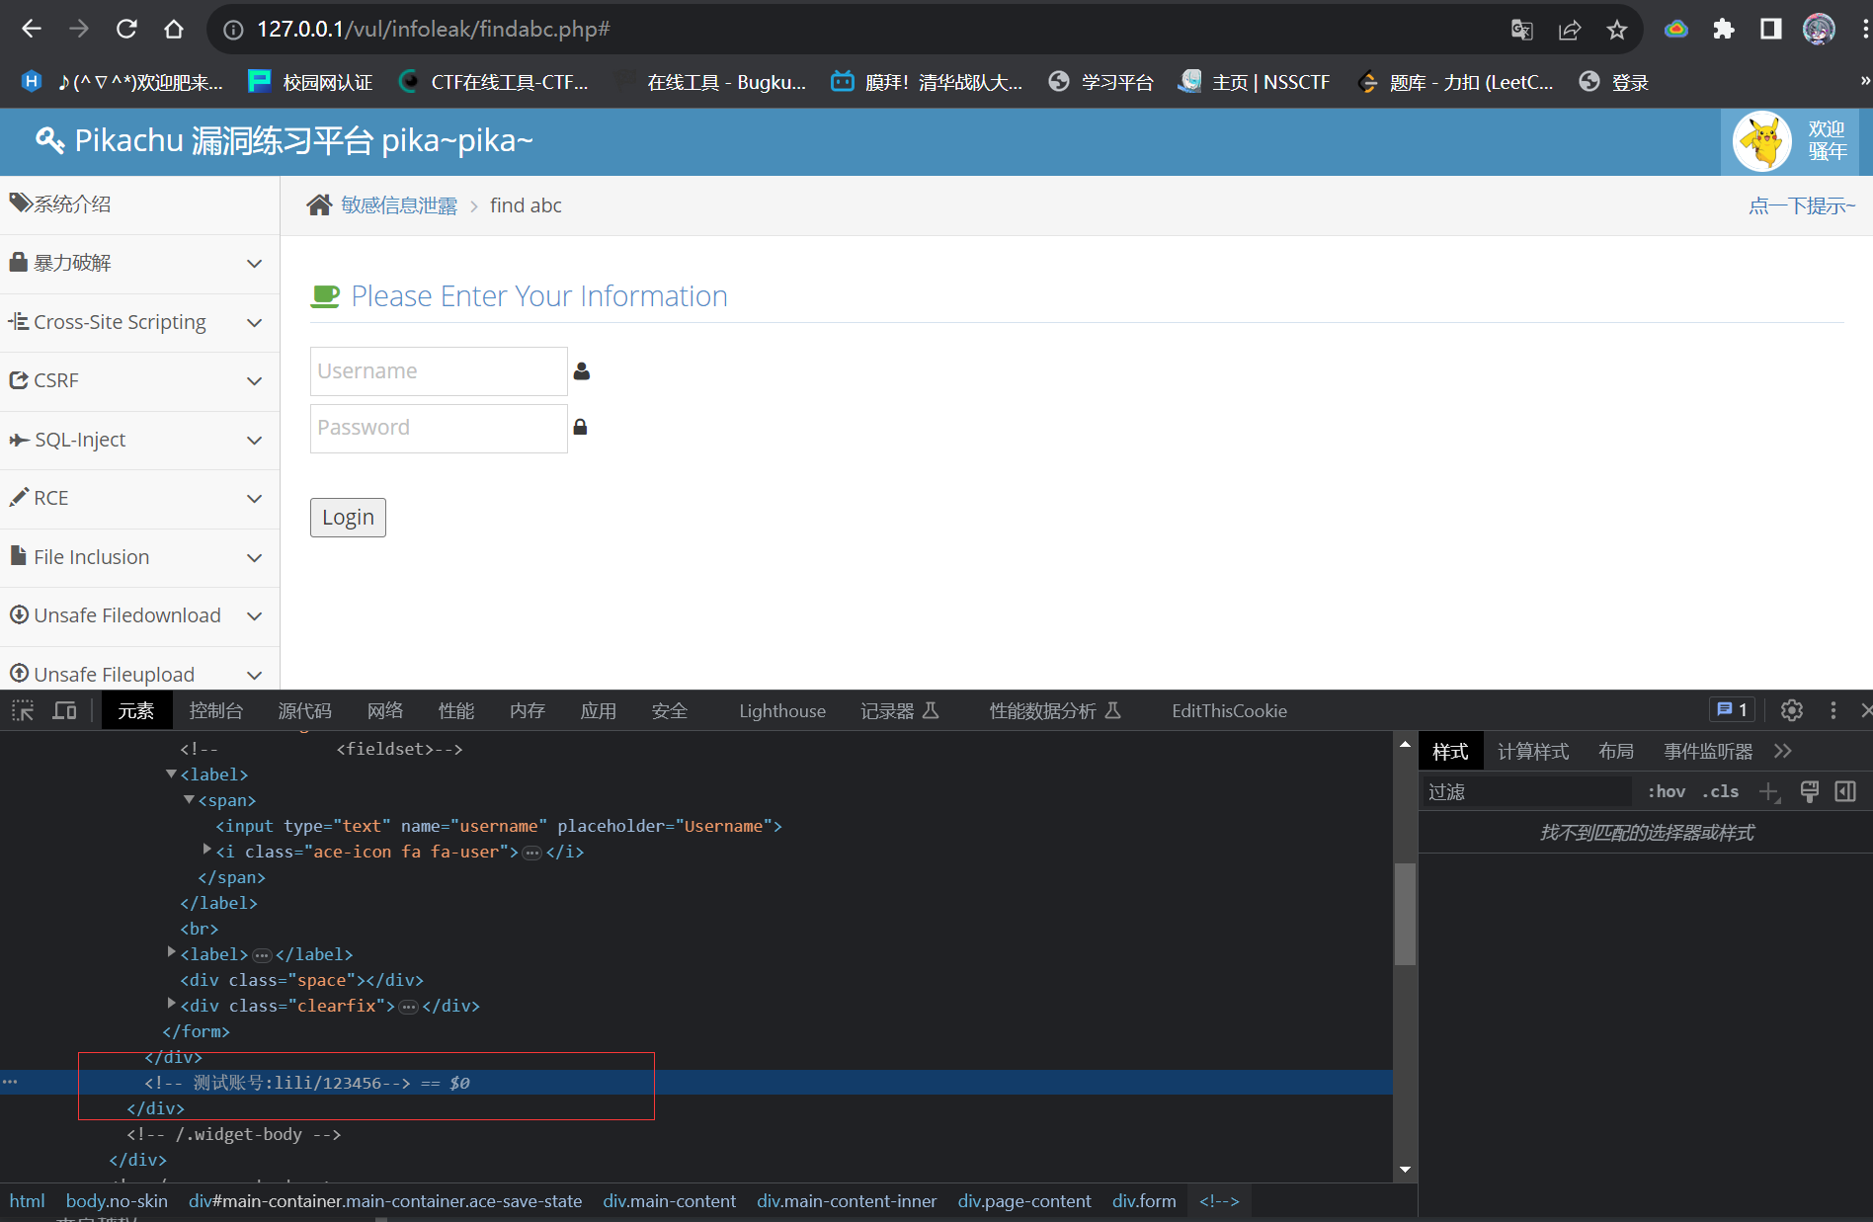Click the new style rule plus icon
This screenshot has width=1873, height=1222.
point(1768,792)
